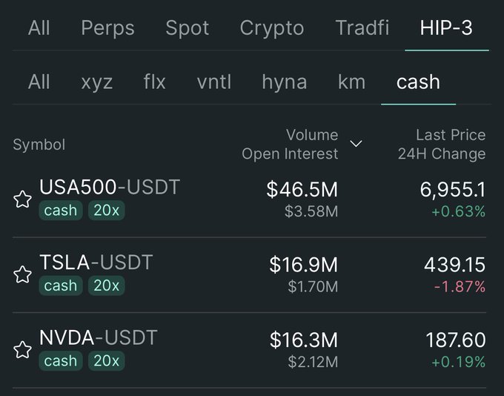Click the volume sort chevron arrow
This screenshot has width=504, height=396.
click(x=356, y=144)
